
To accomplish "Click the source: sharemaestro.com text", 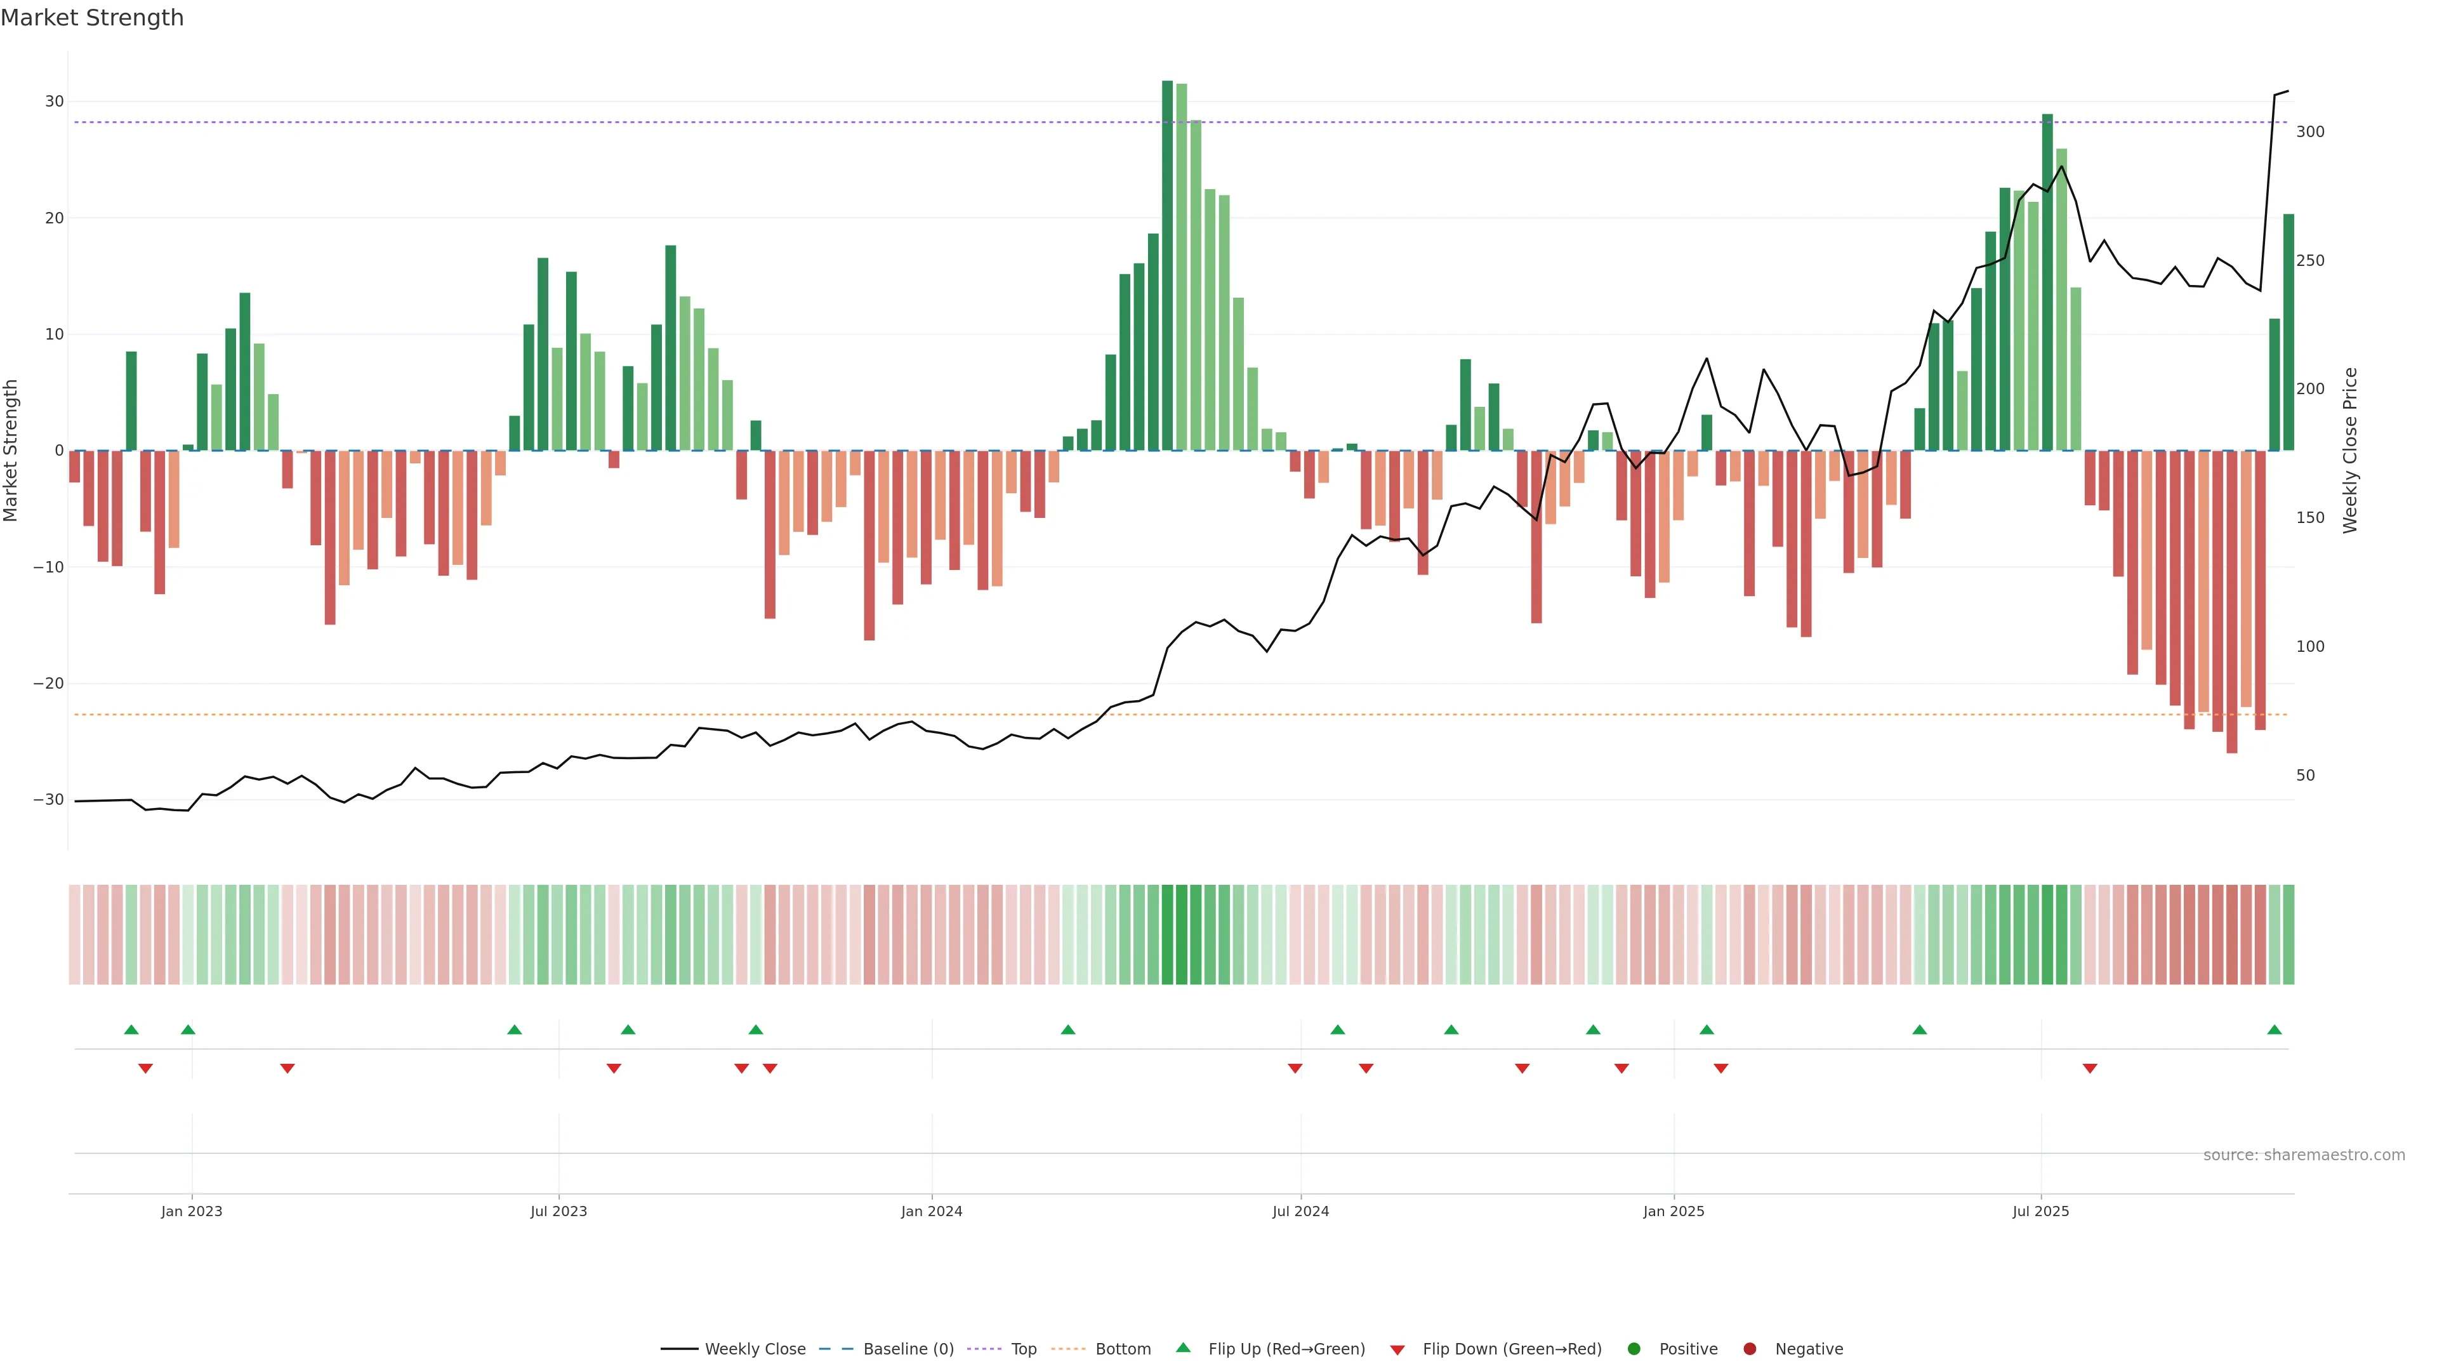I will click(x=2304, y=1155).
